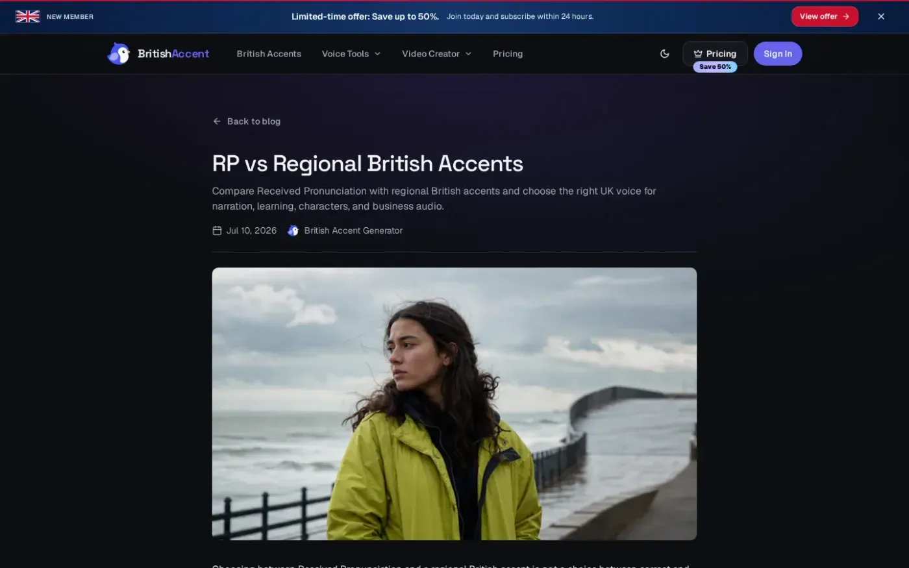Open the British Accents nav item
The height and width of the screenshot is (568, 909).
269,54
